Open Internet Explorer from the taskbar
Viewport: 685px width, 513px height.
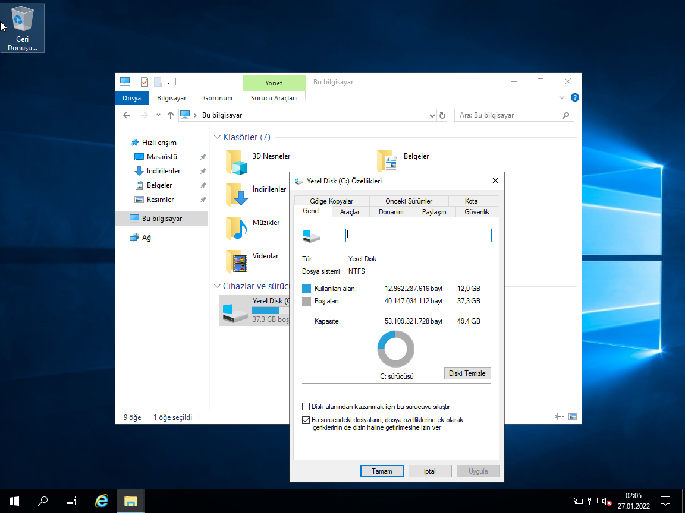[x=102, y=501]
